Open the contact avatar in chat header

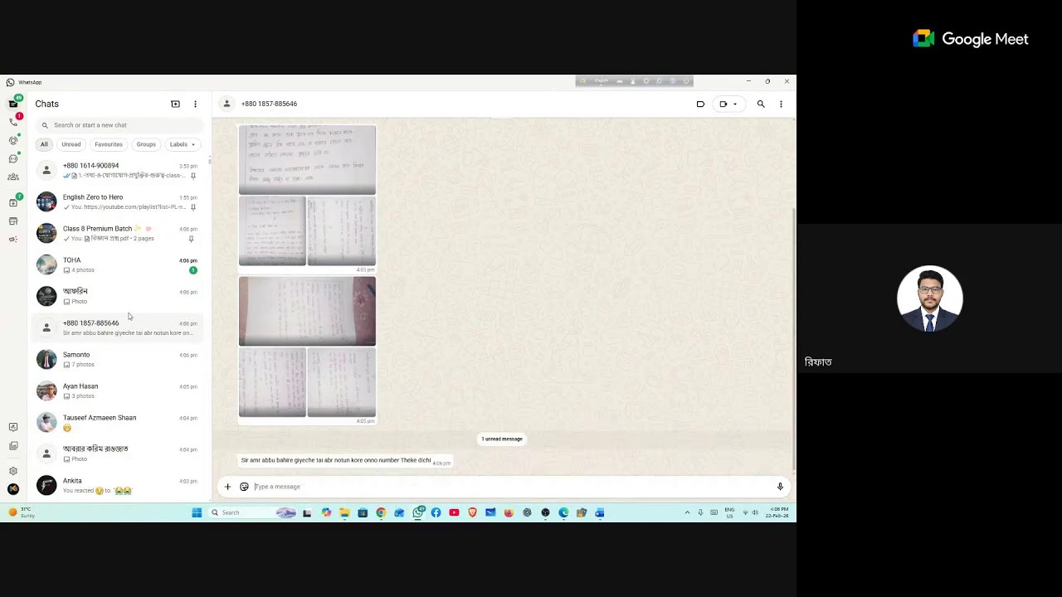227,104
